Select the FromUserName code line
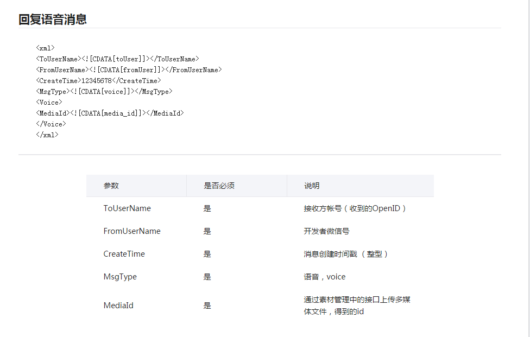Image resolution: width=530 pixels, height=337 pixels. [x=129, y=69]
